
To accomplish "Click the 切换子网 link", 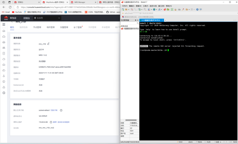I will coord(54,110).
